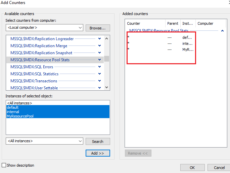Image resolution: width=230 pixels, height=173 pixels.
Task: Enable the Show description checkbox
Action: [x=4, y=165]
